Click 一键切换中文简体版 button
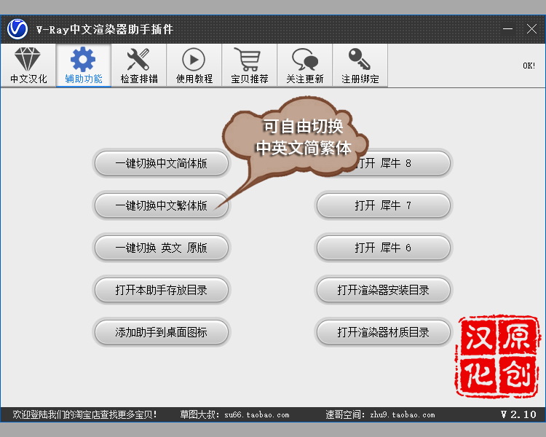The image size is (546, 437). 161,163
